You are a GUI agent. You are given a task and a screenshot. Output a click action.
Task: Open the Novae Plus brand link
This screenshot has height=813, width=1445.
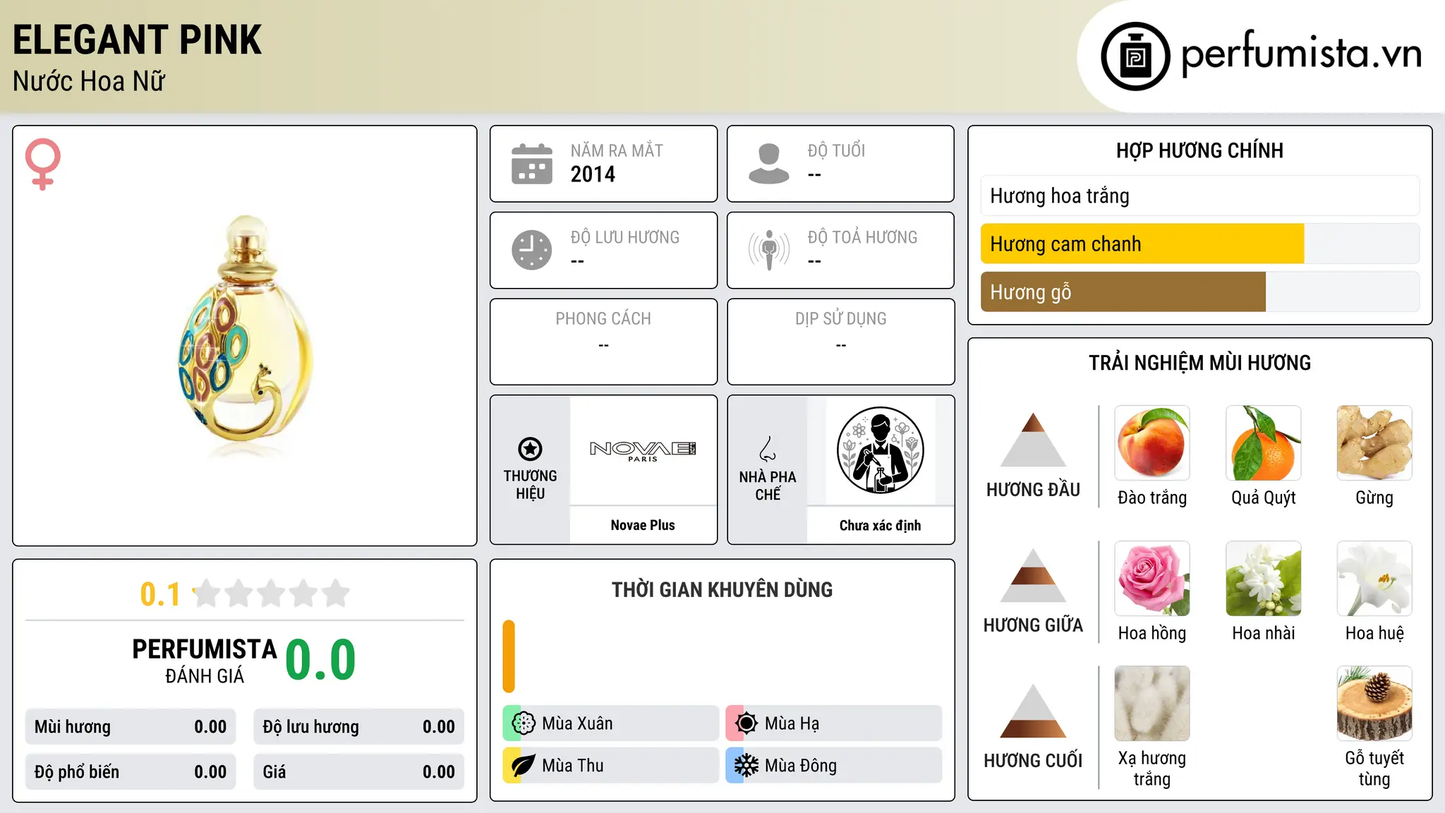click(643, 525)
